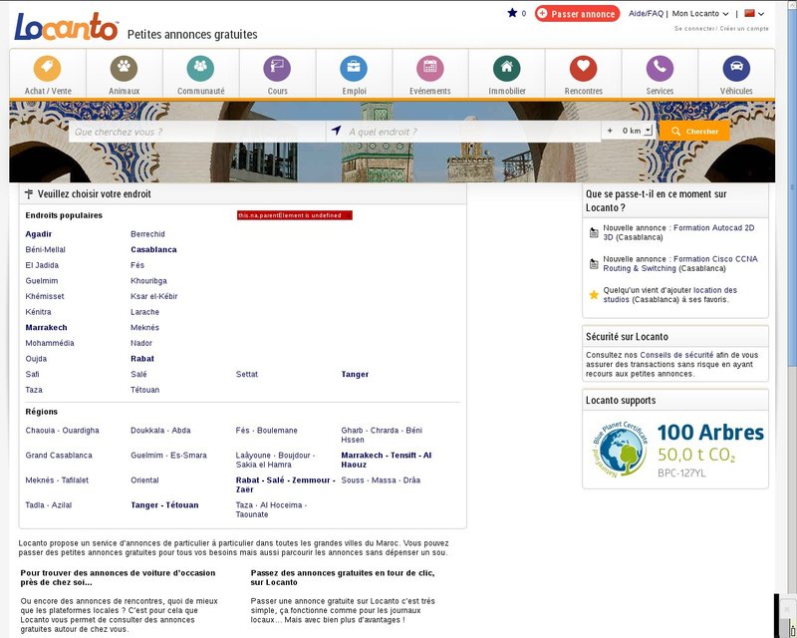Open the Immobilier house icon category
797x638 pixels.
tap(507, 69)
